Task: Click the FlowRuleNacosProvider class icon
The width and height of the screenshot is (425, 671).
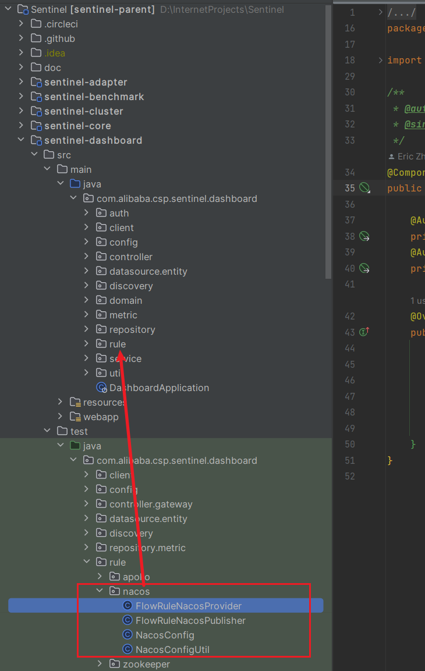Action: pyautogui.click(x=127, y=605)
